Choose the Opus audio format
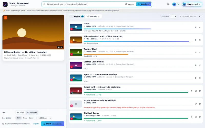 [x=31, y=118]
